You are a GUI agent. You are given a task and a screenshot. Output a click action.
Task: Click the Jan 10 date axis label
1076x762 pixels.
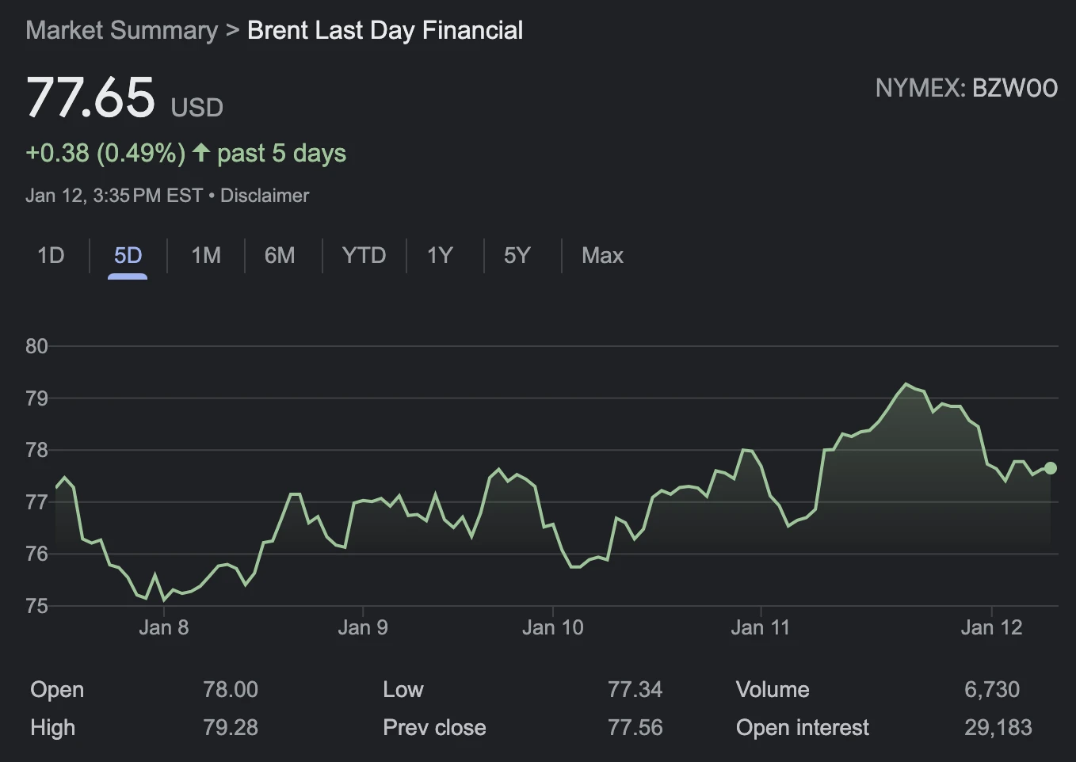(x=552, y=627)
